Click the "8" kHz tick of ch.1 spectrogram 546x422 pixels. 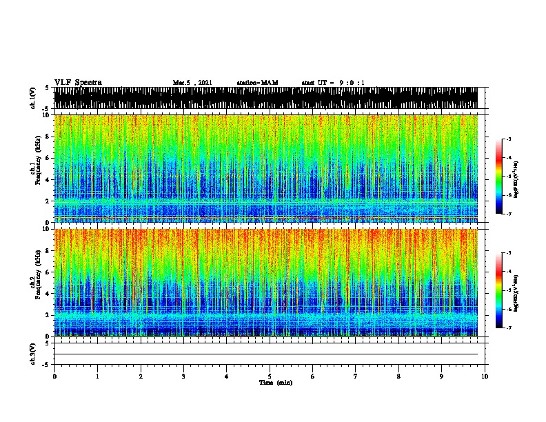pos(48,137)
